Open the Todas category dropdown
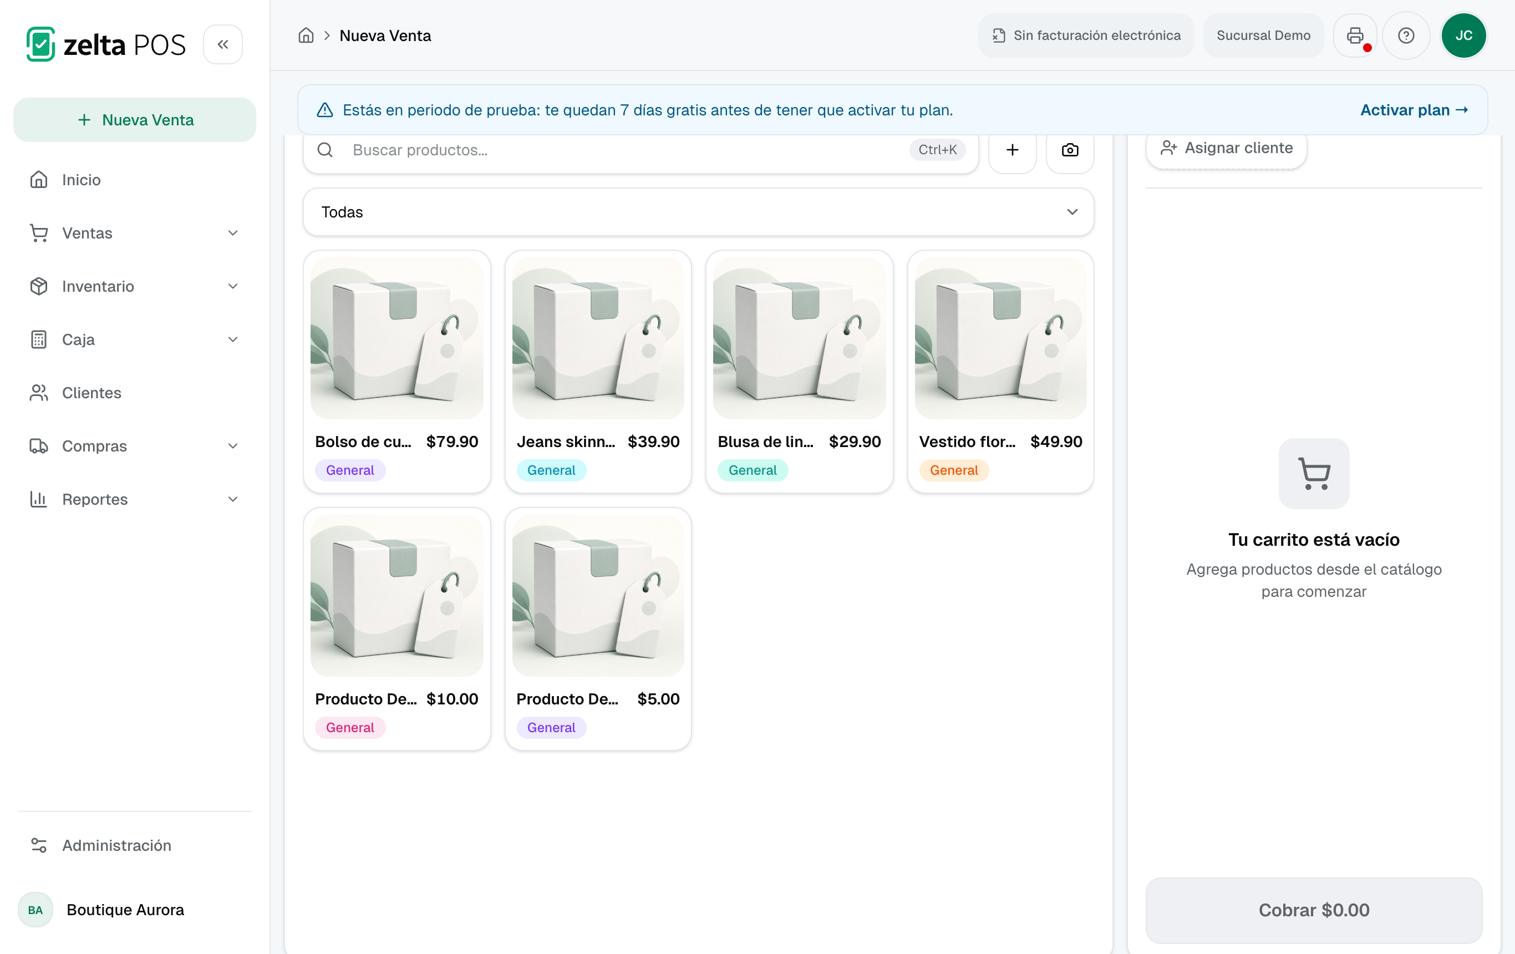Screen dimensions: 1515x954 click(x=698, y=212)
